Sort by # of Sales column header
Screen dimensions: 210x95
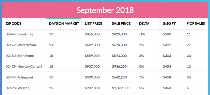coord(196,23)
